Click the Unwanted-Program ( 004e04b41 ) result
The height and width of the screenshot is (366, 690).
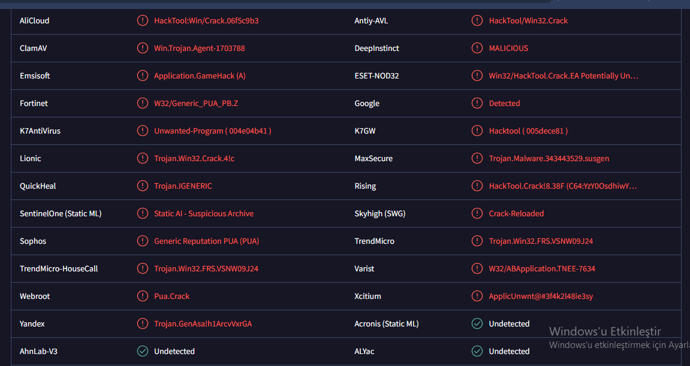pos(213,131)
